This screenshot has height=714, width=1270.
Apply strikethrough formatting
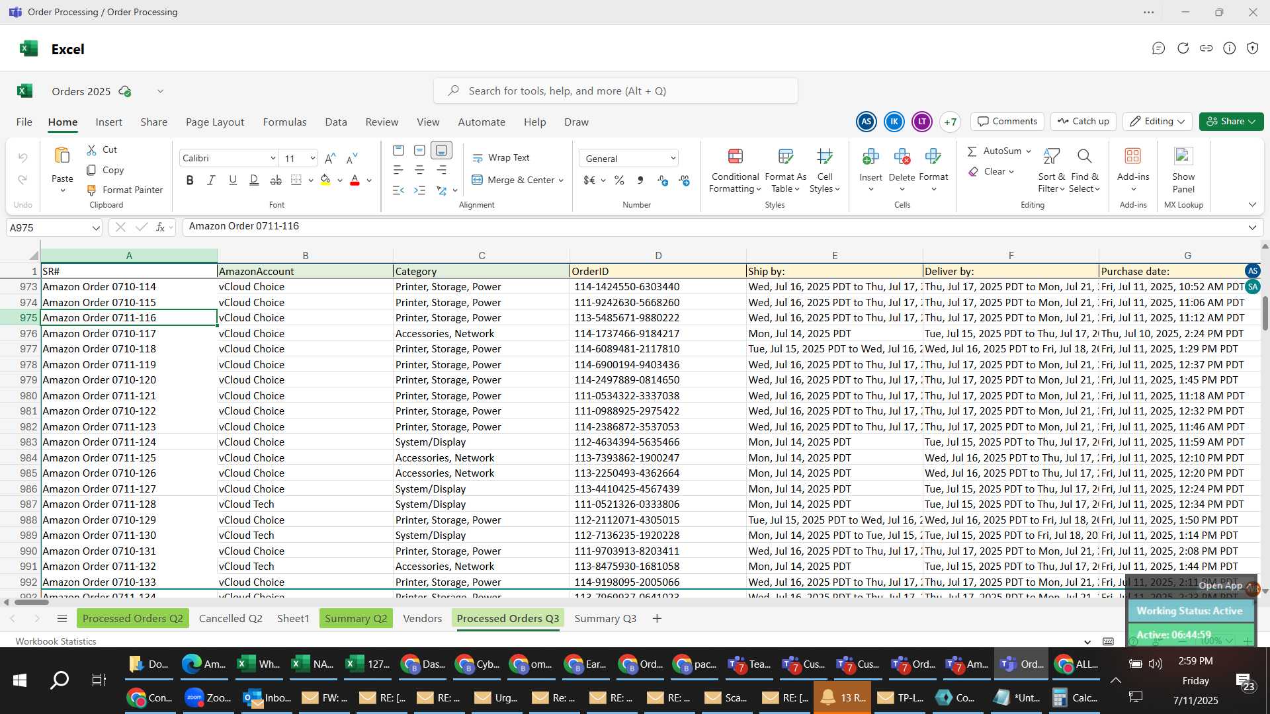[276, 180]
